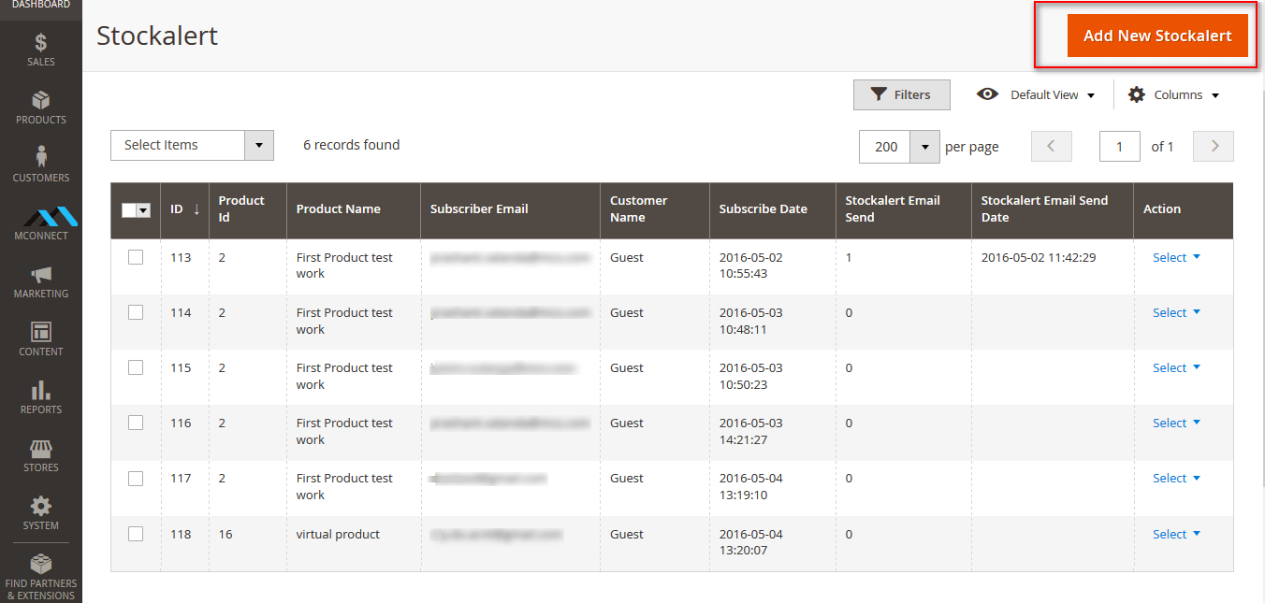The image size is (1265, 603).
Task: Open the Marketing megaphone icon in sidebar
Action: (x=41, y=275)
